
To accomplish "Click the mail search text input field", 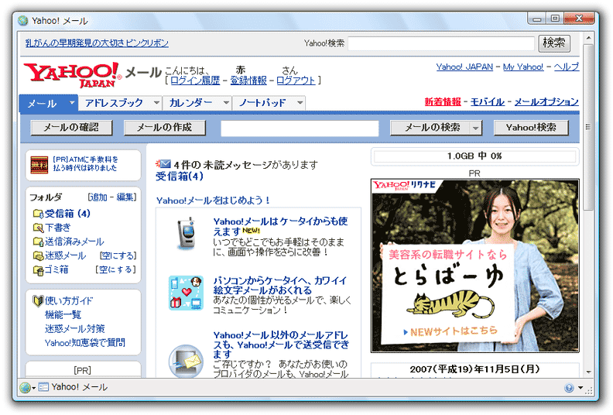I will [300, 129].
